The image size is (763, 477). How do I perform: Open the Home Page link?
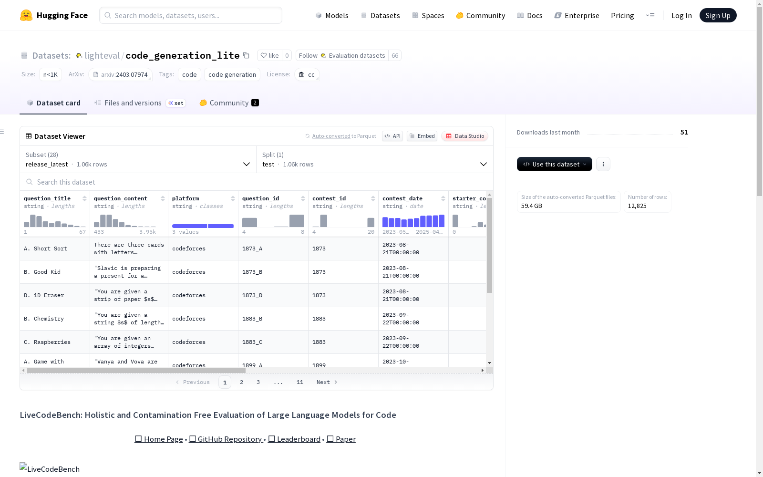[x=159, y=439]
